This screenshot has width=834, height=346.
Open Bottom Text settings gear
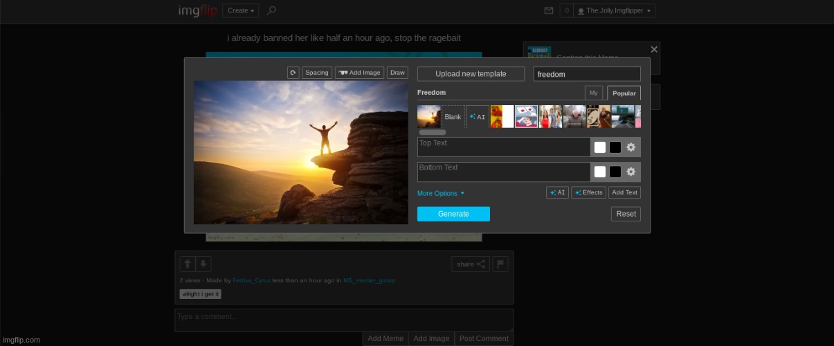click(x=631, y=172)
